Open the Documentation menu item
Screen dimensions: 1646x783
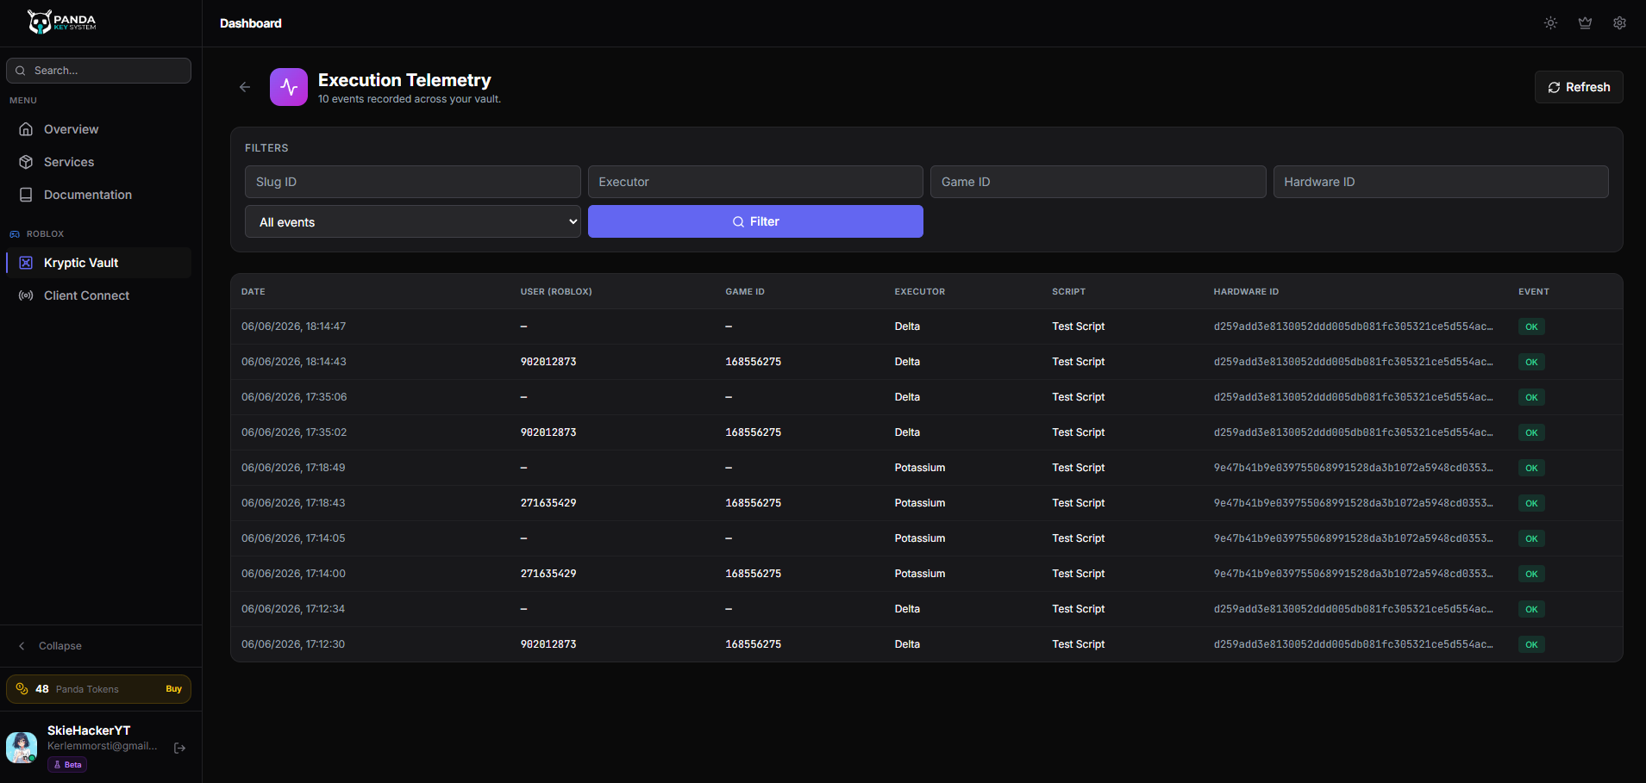[x=98, y=195]
